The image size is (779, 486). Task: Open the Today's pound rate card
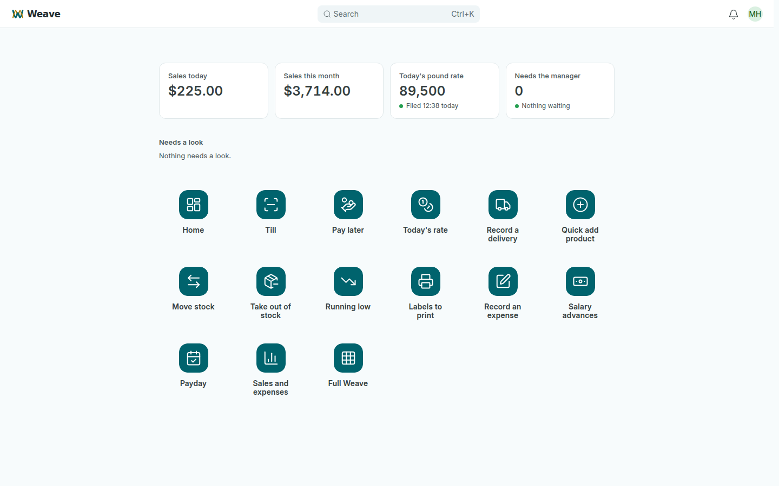pos(445,91)
